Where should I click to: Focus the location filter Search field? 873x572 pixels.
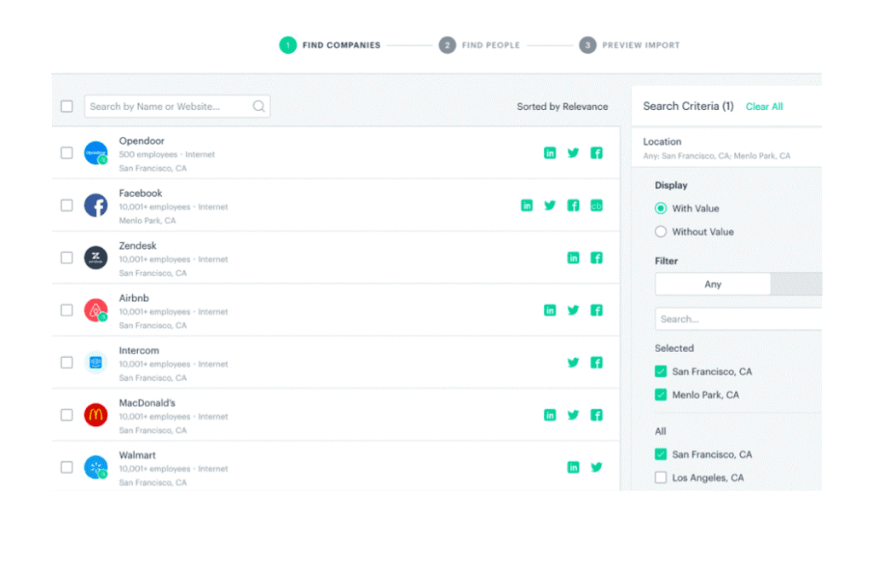click(738, 319)
